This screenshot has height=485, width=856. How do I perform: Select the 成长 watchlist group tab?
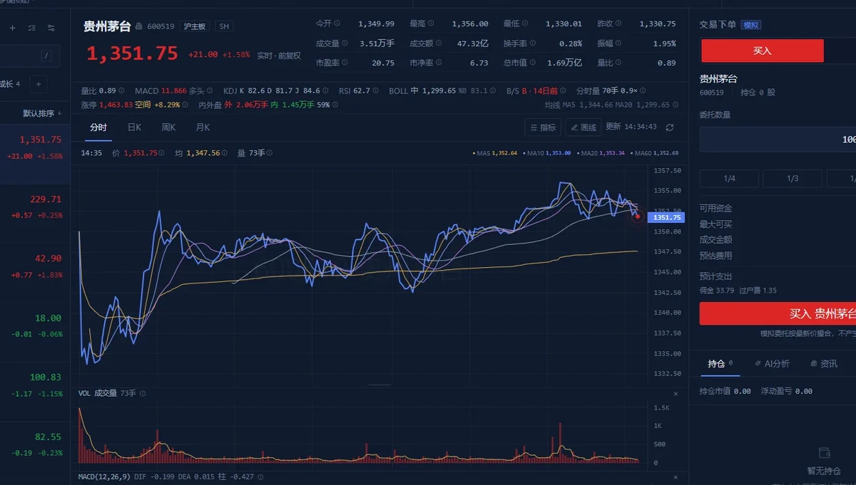point(10,84)
